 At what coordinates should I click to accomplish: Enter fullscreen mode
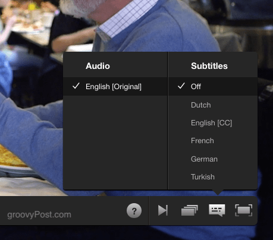coord(244,210)
